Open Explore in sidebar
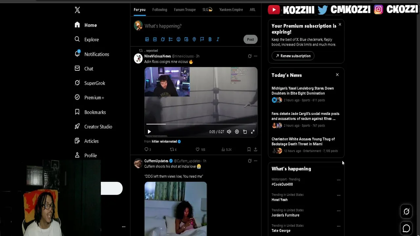The height and width of the screenshot is (236, 420). point(87,40)
